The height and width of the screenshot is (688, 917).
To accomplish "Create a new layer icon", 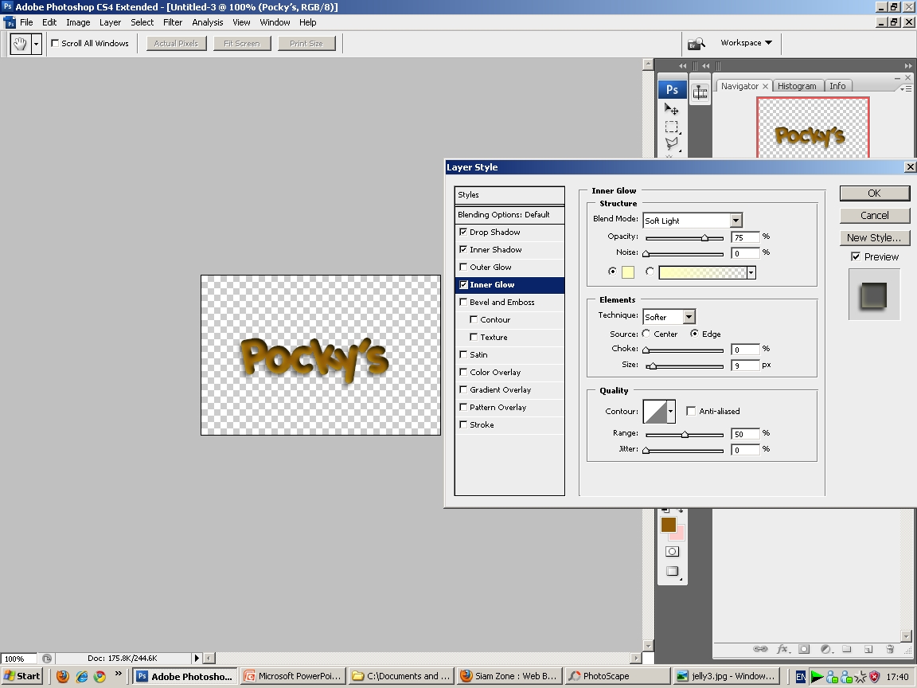I will click(x=868, y=649).
